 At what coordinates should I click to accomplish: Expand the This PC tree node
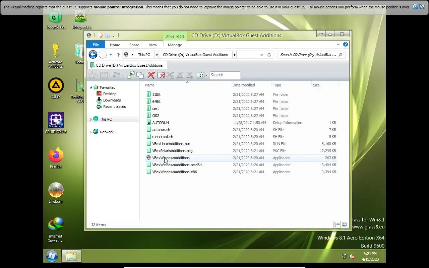tap(91, 119)
